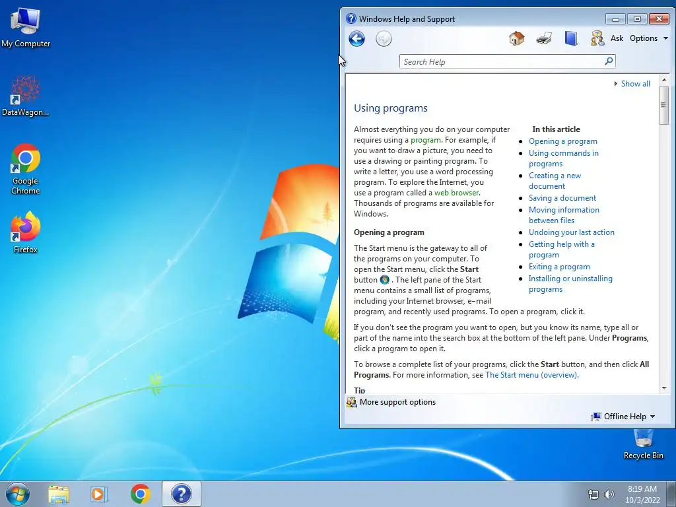Browse Help using the blue book icon

tap(571, 38)
